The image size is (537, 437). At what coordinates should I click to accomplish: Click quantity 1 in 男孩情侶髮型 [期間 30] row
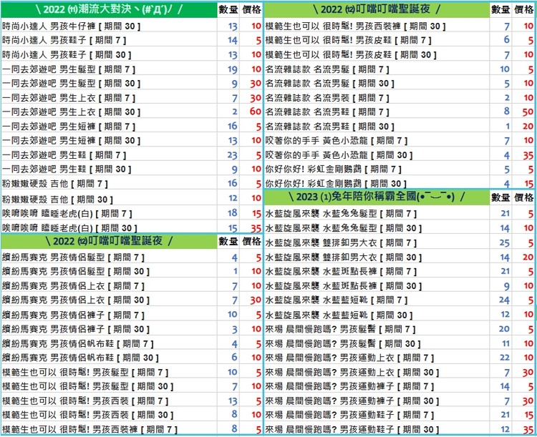236,271
